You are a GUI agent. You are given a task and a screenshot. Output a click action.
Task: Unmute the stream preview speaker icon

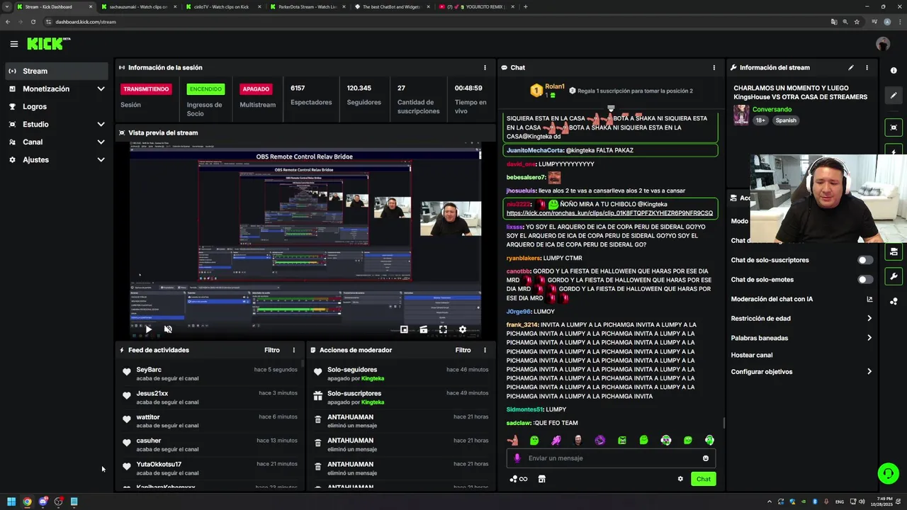click(x=168, y=329)
